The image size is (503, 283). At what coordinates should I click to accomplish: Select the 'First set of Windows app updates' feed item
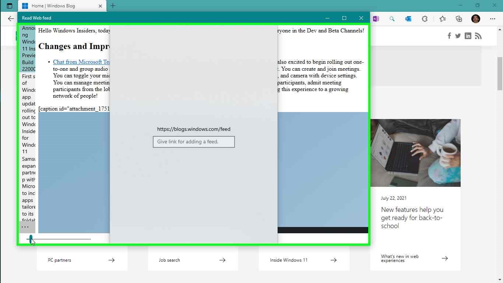pyautogui.click(x=27, y=113)
